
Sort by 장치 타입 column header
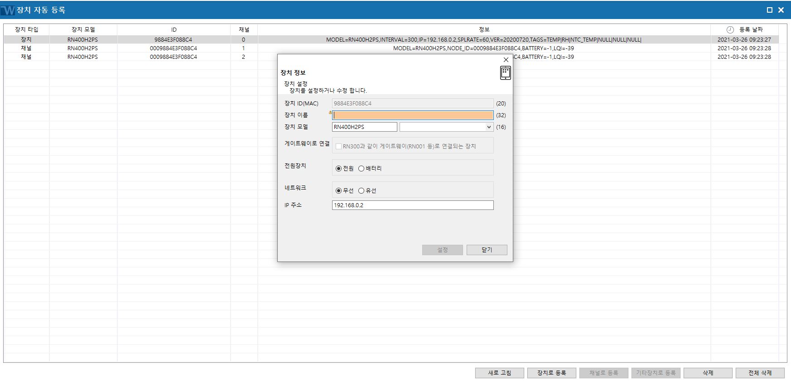[x=26, y=29]
